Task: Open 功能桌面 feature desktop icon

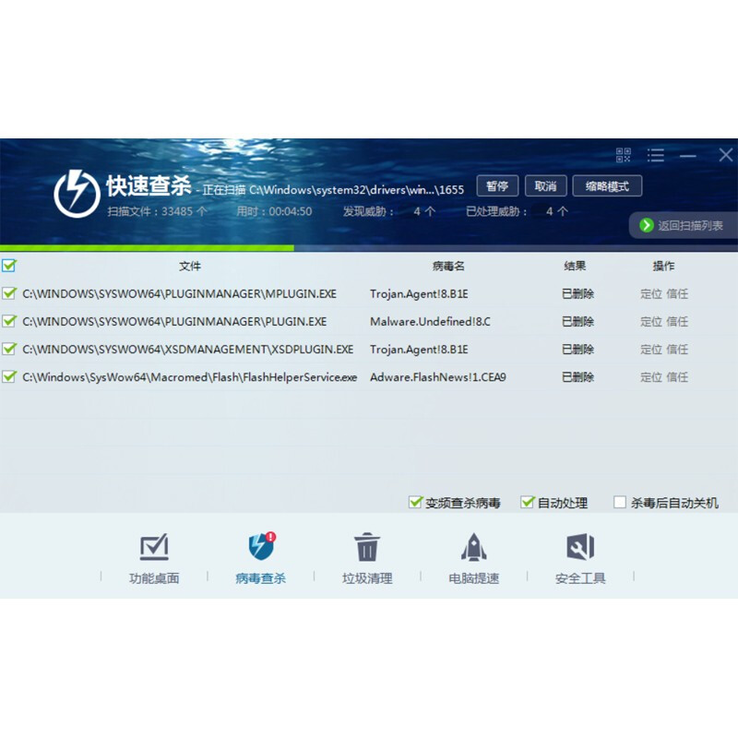Action: click(x=154, y=548)
